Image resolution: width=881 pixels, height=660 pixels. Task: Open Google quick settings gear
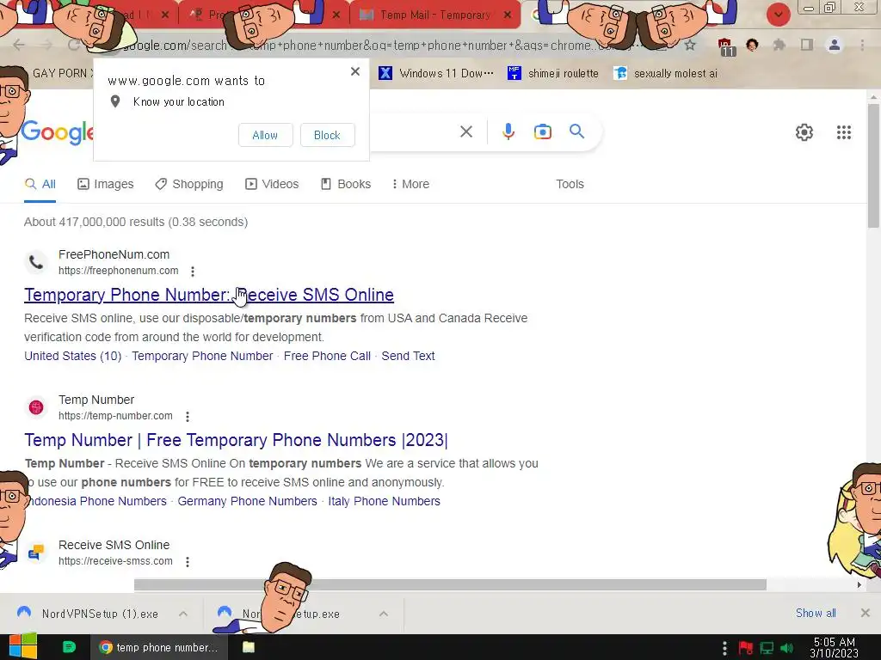(804, 132)
